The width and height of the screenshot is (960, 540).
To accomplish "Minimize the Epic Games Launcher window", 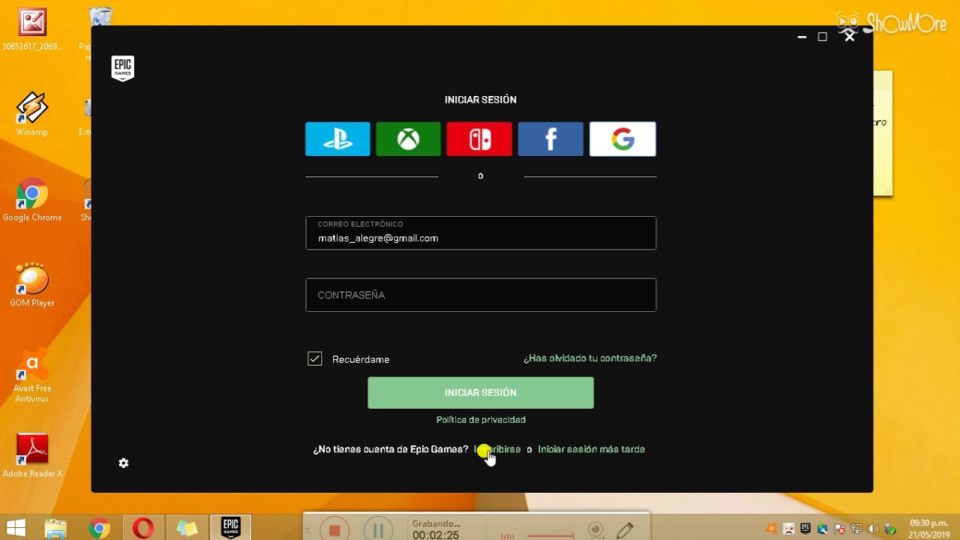I will (802, 37).
